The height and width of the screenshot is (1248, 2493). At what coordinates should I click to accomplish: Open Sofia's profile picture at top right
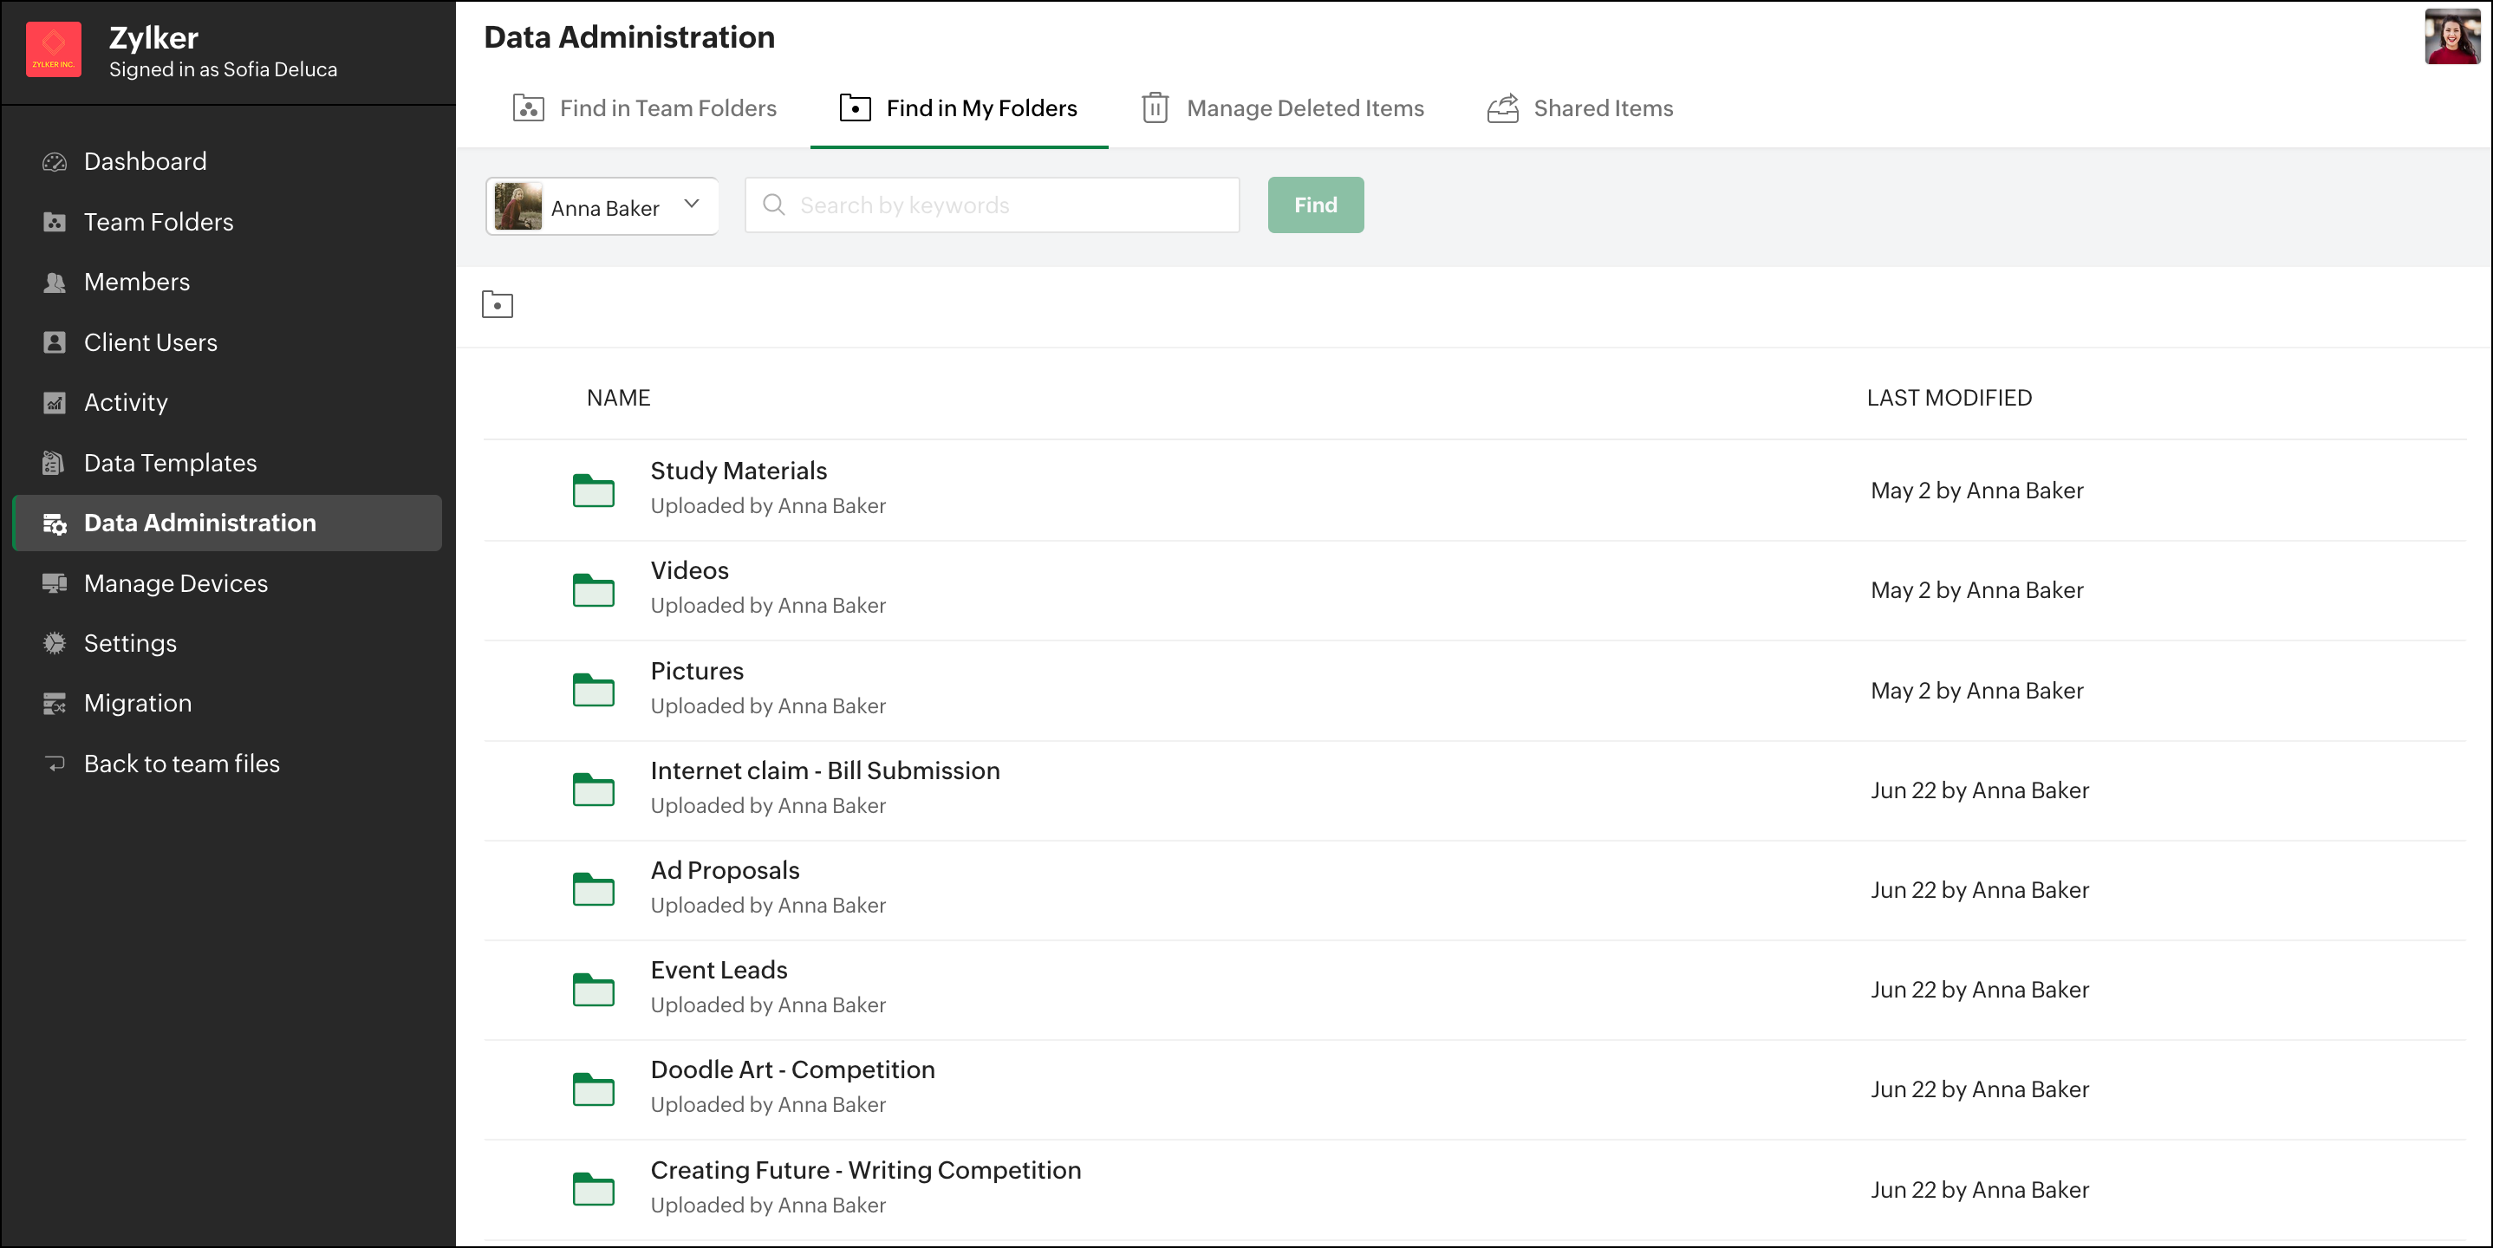point(2451,38)
